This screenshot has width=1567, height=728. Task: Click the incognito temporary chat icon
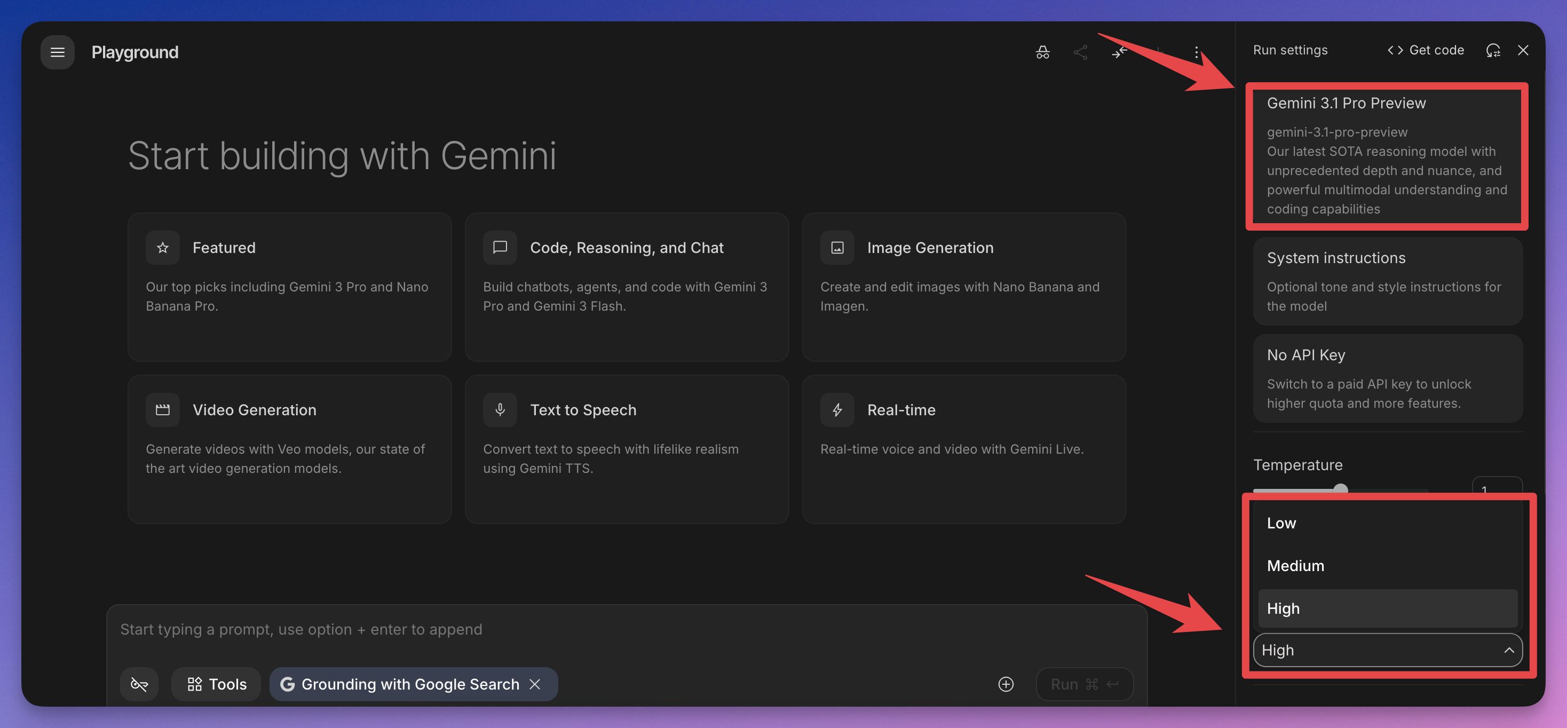pos(1043,52)
